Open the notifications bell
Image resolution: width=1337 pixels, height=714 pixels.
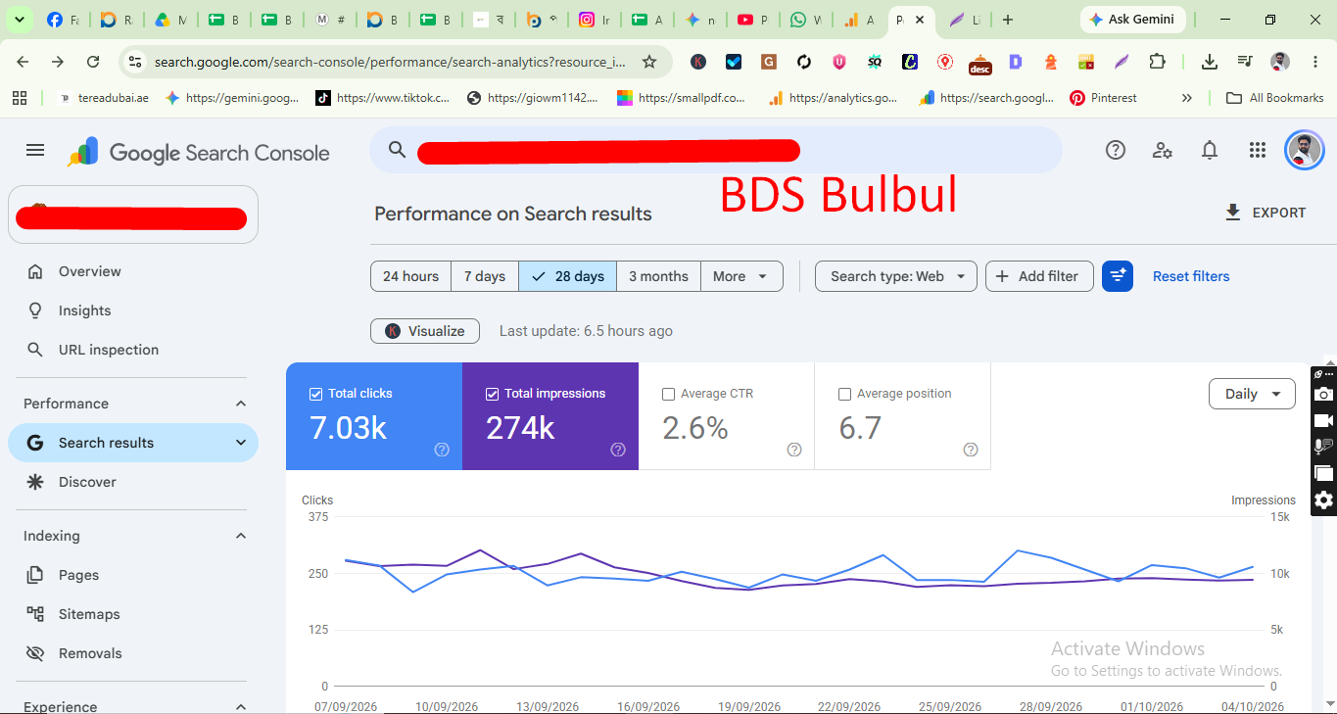(x=1210, y=150)
